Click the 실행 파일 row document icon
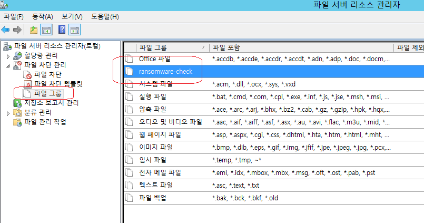The image size is (424, 223). tap(129, 96)
